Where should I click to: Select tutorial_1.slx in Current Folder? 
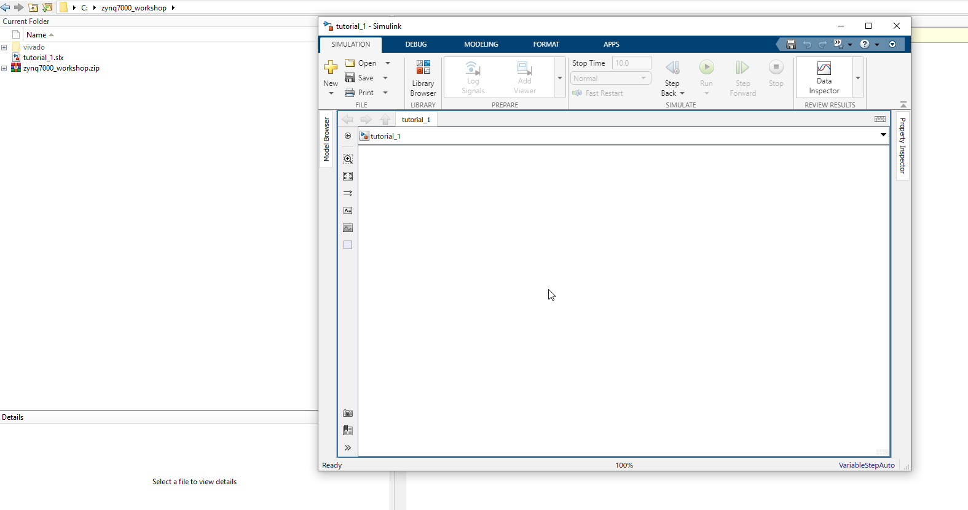pyautogui.click(x=43, y=58)
